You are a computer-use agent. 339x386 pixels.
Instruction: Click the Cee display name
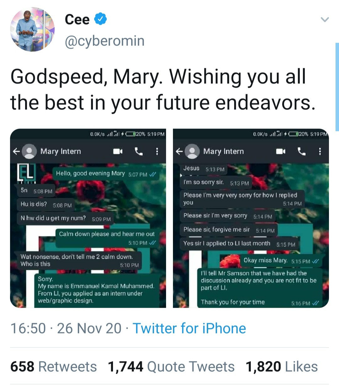(x=77, y=19)
